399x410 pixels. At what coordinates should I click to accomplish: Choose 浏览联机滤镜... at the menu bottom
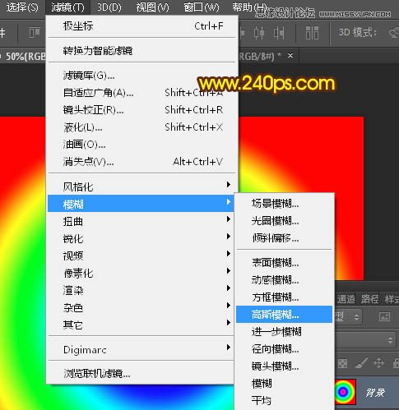[141, 373]
